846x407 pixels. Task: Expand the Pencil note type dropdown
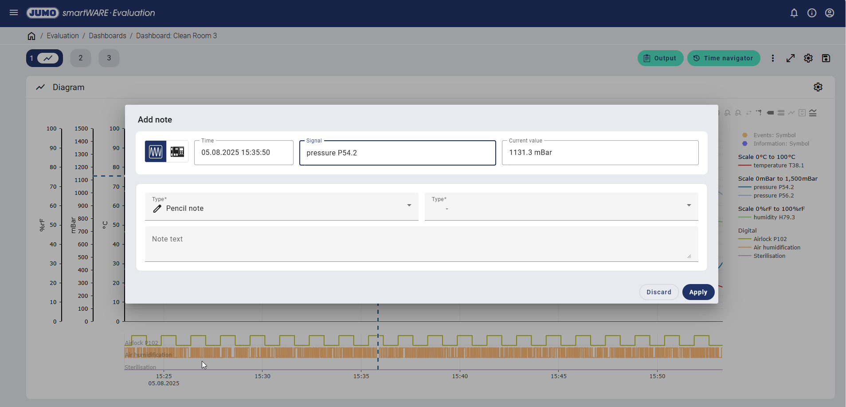[281, 206]
